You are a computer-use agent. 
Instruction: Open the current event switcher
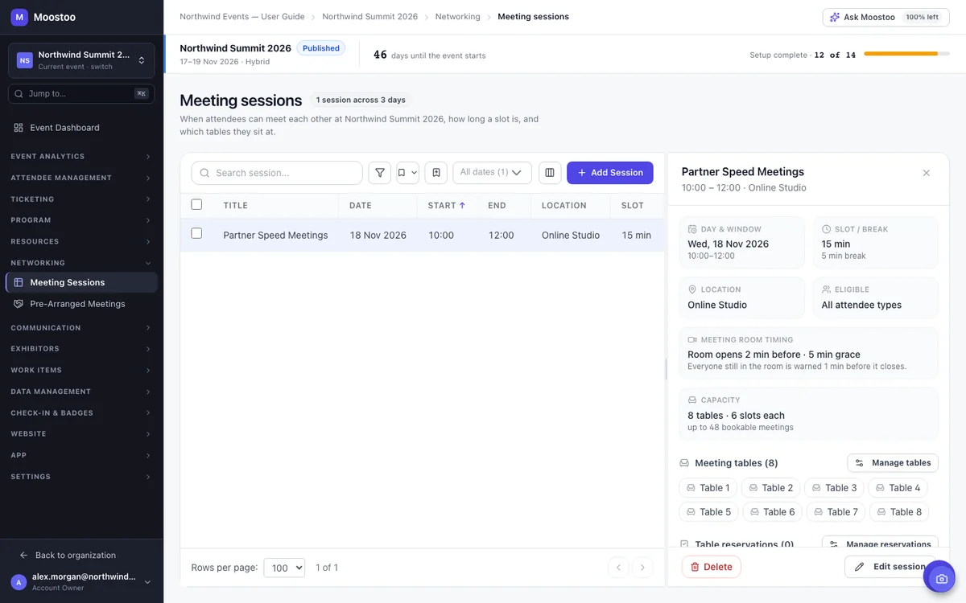tap(81, 60)
